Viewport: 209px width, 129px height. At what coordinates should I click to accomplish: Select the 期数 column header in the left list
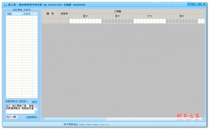coord(14,14)
